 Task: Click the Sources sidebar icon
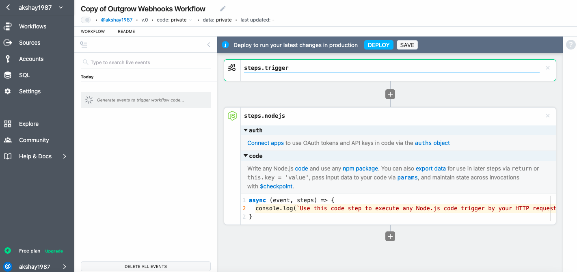(8, 43)
